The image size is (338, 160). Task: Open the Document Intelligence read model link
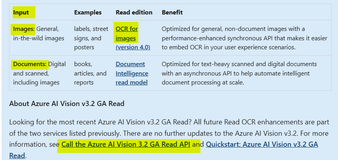click(132, 74)
